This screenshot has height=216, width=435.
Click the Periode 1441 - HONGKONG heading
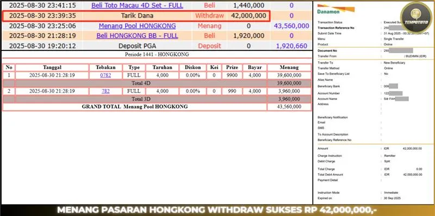pos(157,54)
